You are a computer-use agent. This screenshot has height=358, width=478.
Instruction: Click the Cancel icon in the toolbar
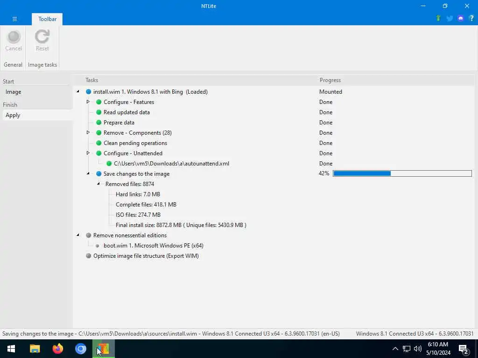tap(14, 37)
